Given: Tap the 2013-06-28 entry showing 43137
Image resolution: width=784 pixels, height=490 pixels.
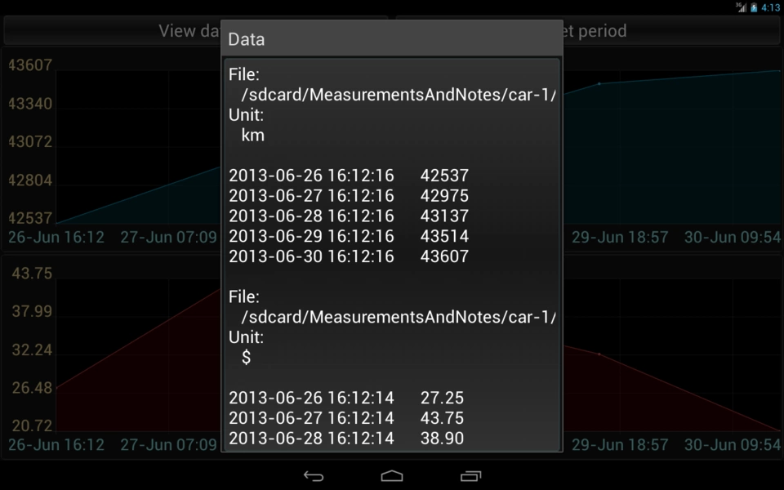Looking at the screenshot, I should (x=349, y=216).
